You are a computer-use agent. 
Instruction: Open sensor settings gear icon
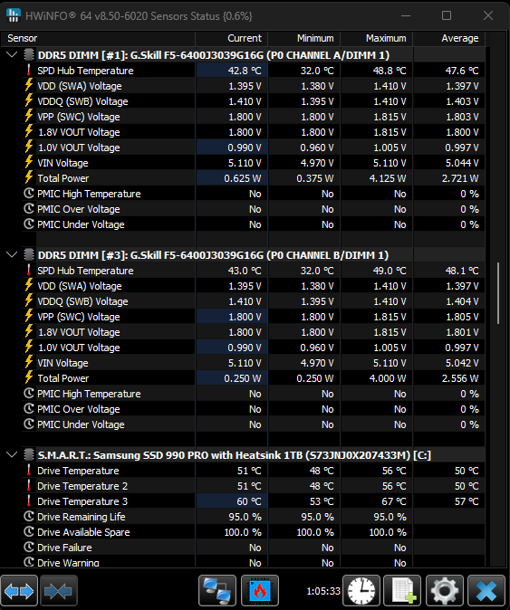click(x=445, y=591)
